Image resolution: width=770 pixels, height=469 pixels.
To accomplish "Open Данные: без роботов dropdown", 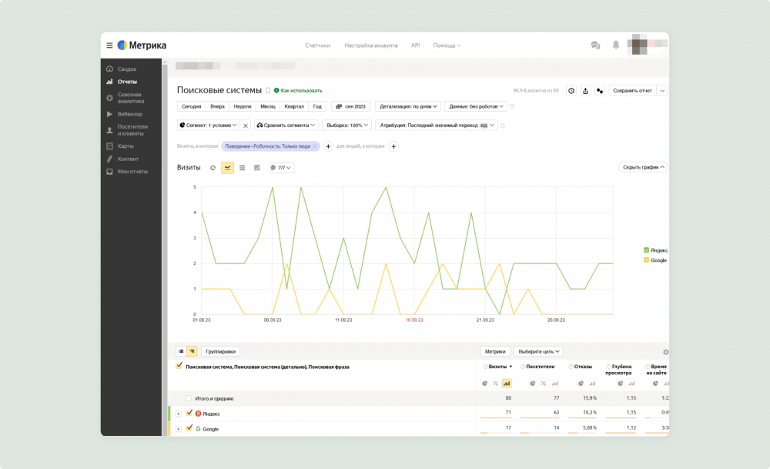I will [476, 106].
